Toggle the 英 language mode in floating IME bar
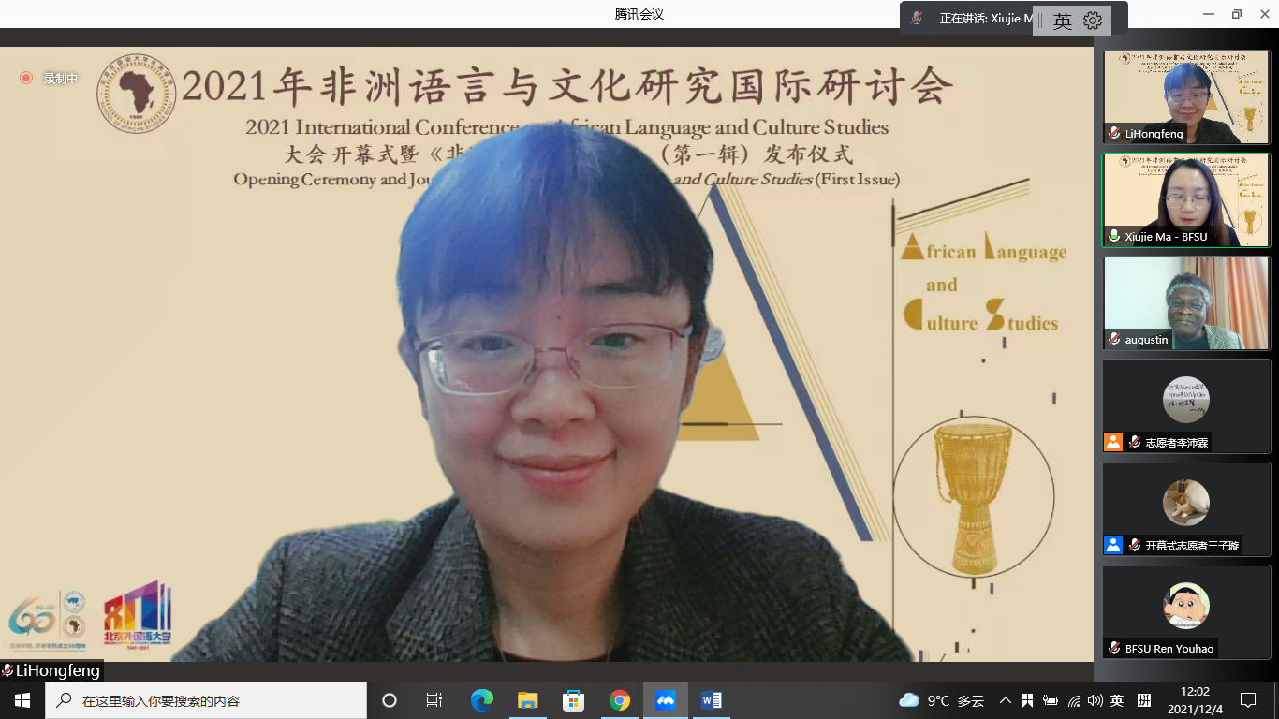1279x719 pixels. [1062, 21]
